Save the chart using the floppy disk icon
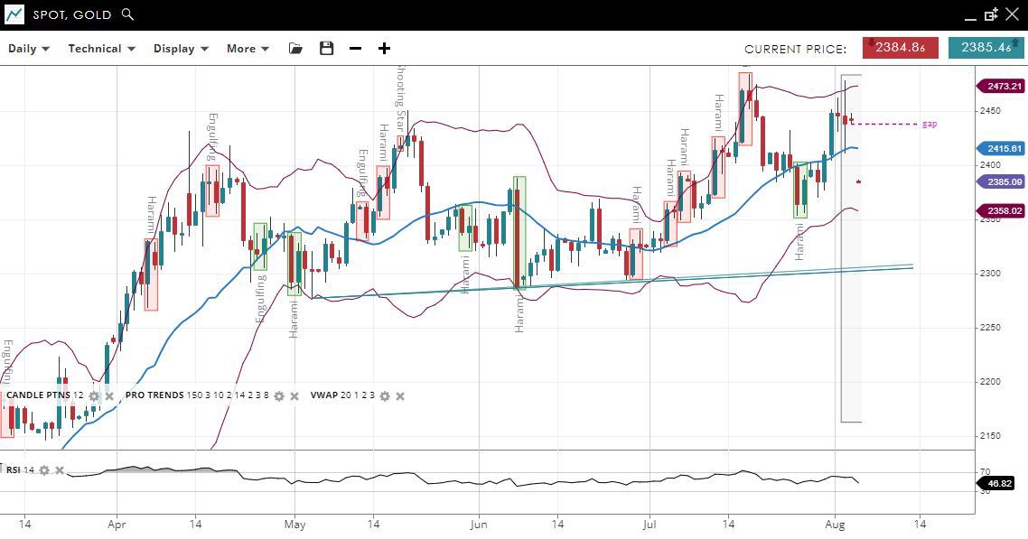This screenshot has width=1028, height=539. click(x=327, y=49)
